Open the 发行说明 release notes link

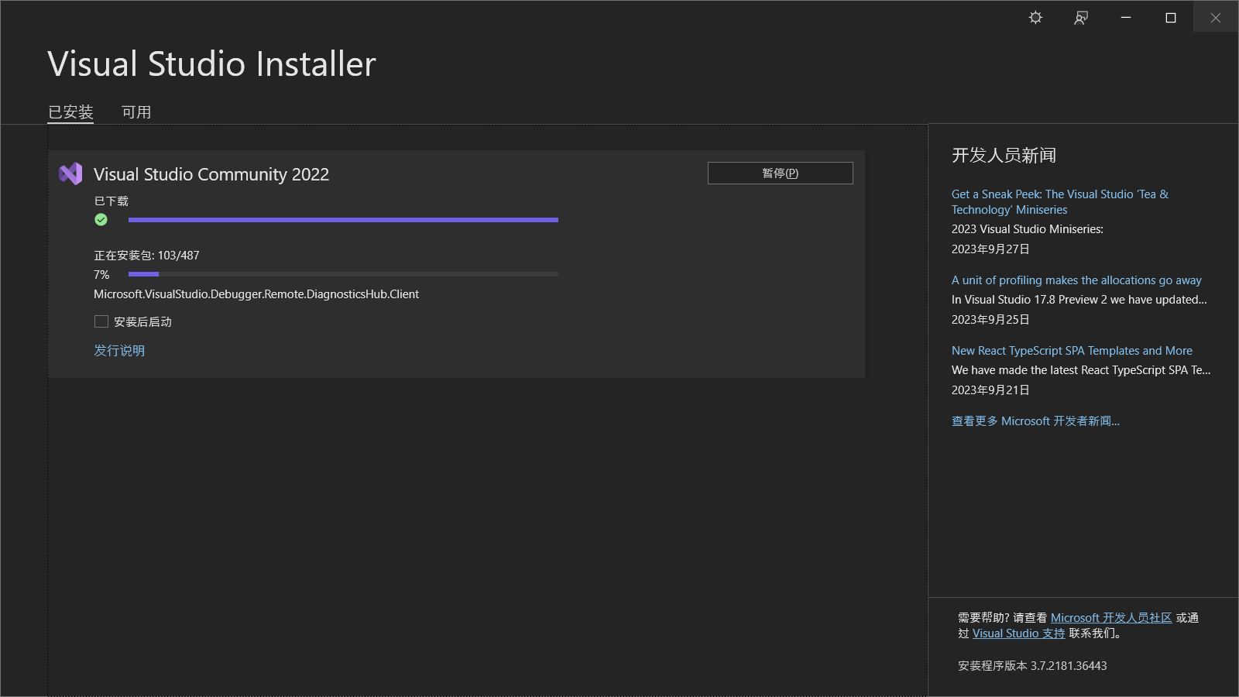point(119,351)
